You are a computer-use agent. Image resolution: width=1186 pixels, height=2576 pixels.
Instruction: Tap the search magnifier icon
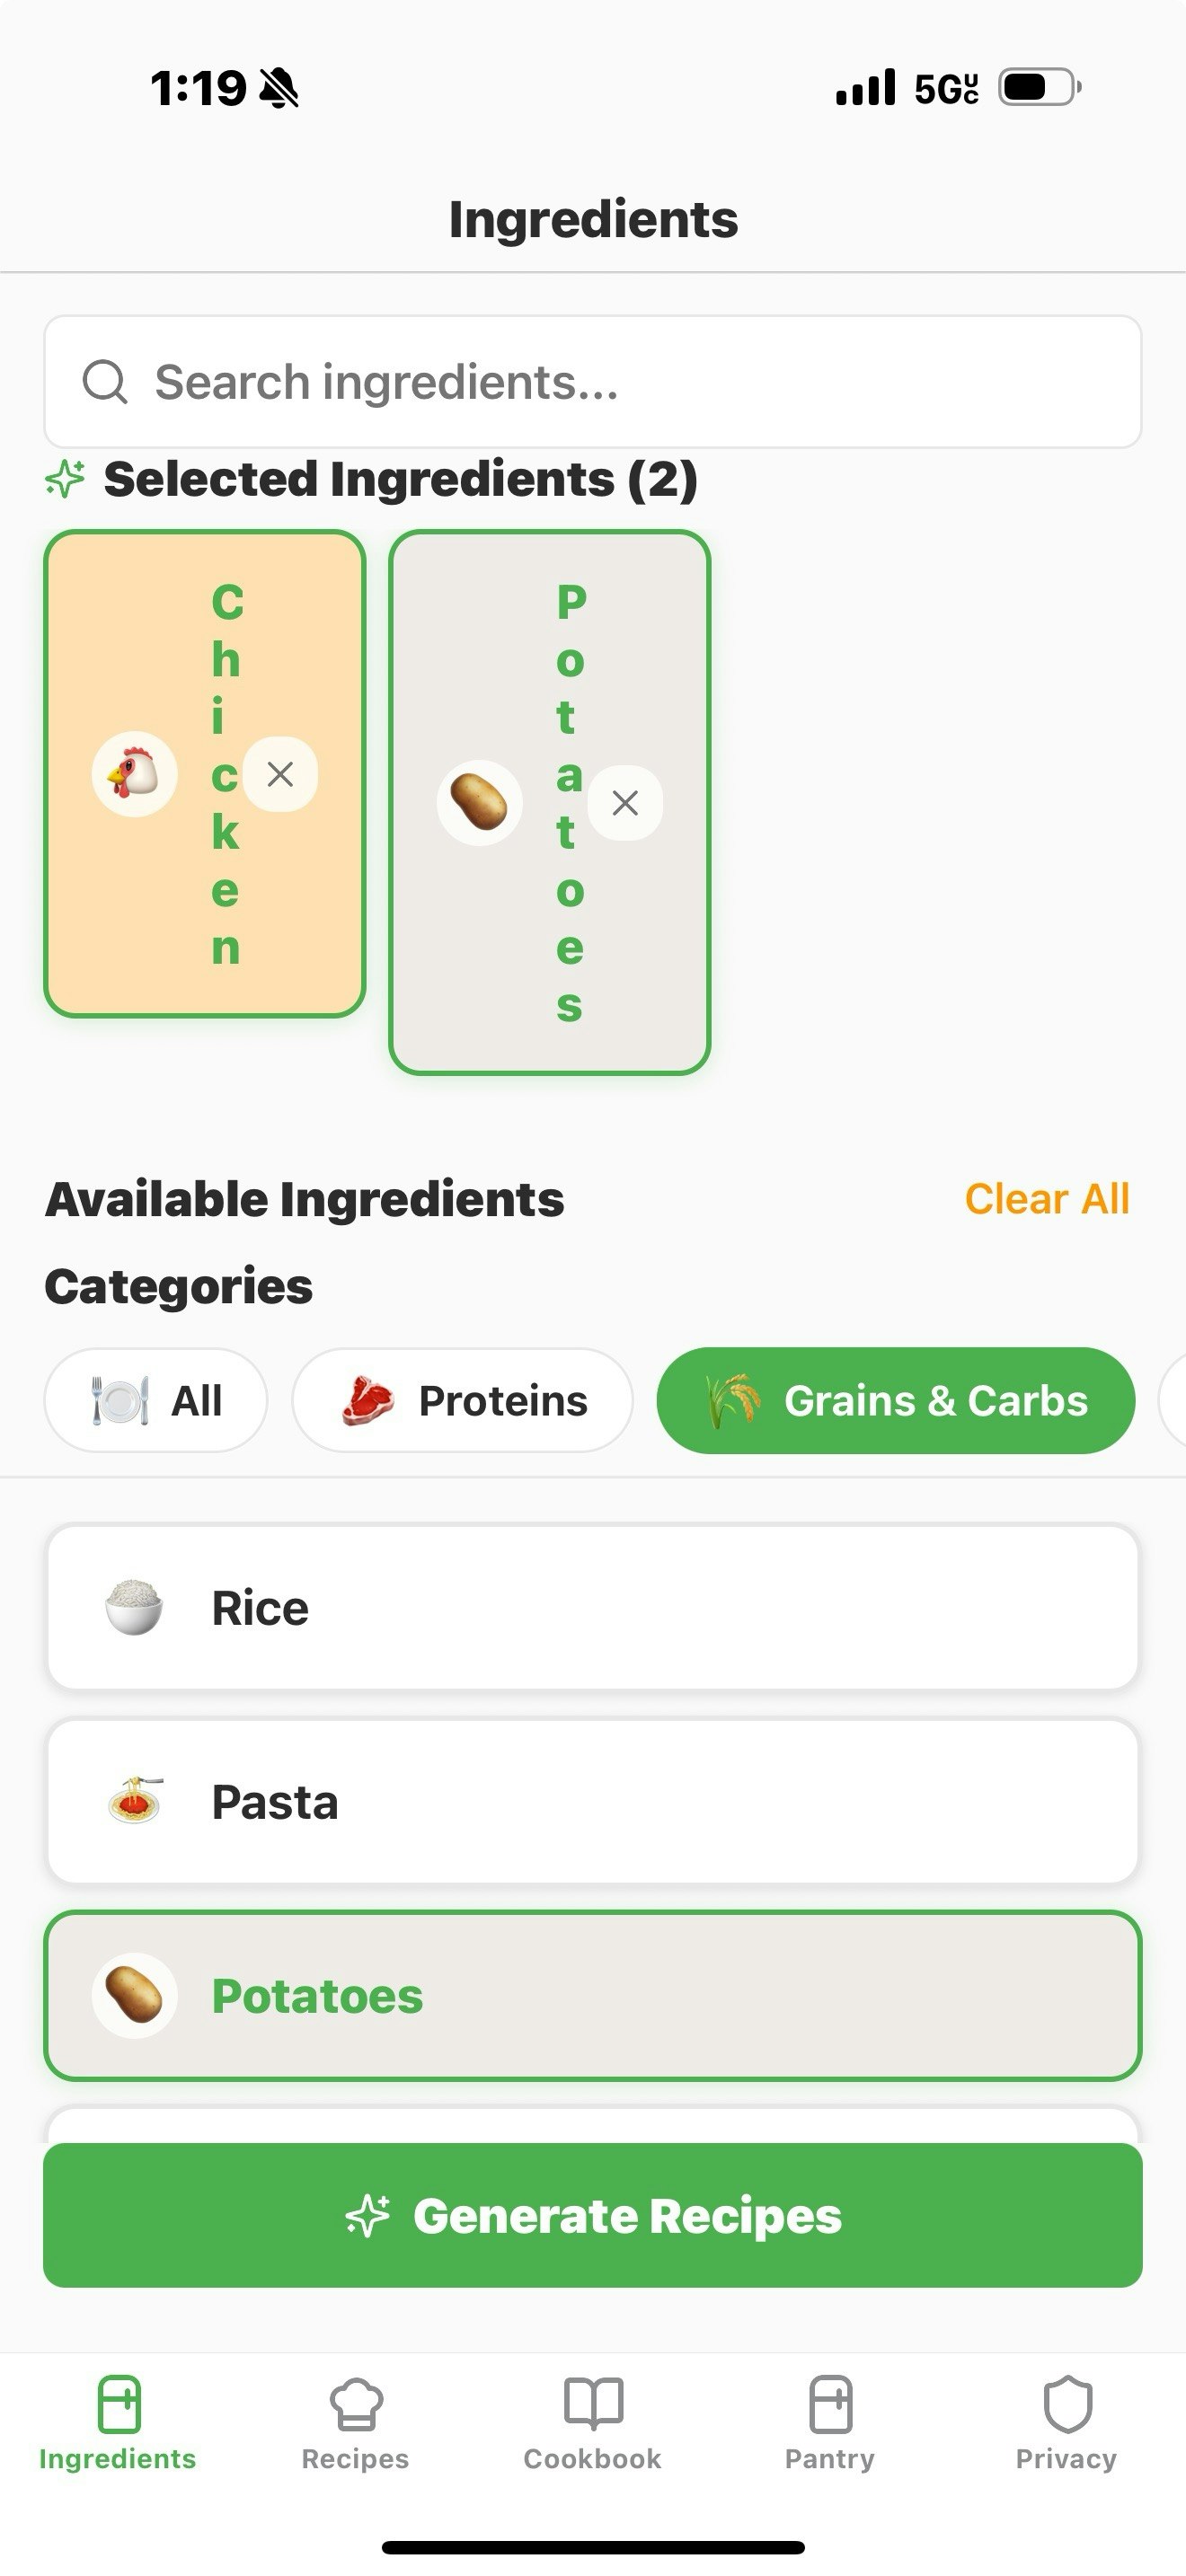click(x=105, y=382)
